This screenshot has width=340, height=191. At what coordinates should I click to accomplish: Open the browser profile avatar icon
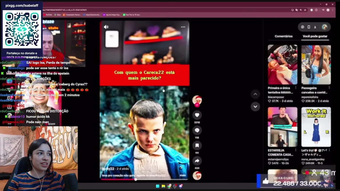pos(328,10)
